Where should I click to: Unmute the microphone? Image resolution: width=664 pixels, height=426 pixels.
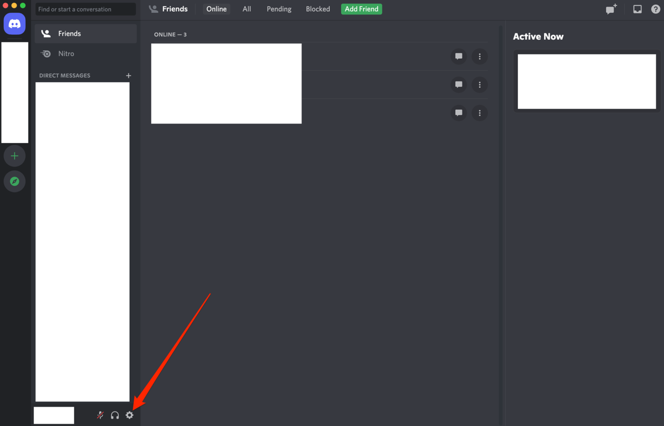[100, 415]
